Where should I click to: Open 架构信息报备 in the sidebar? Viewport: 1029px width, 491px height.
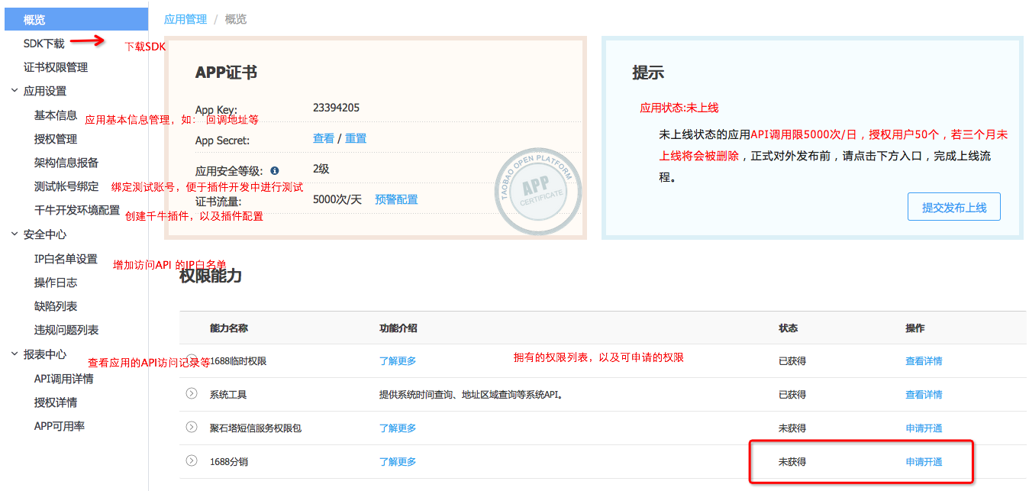66,163
